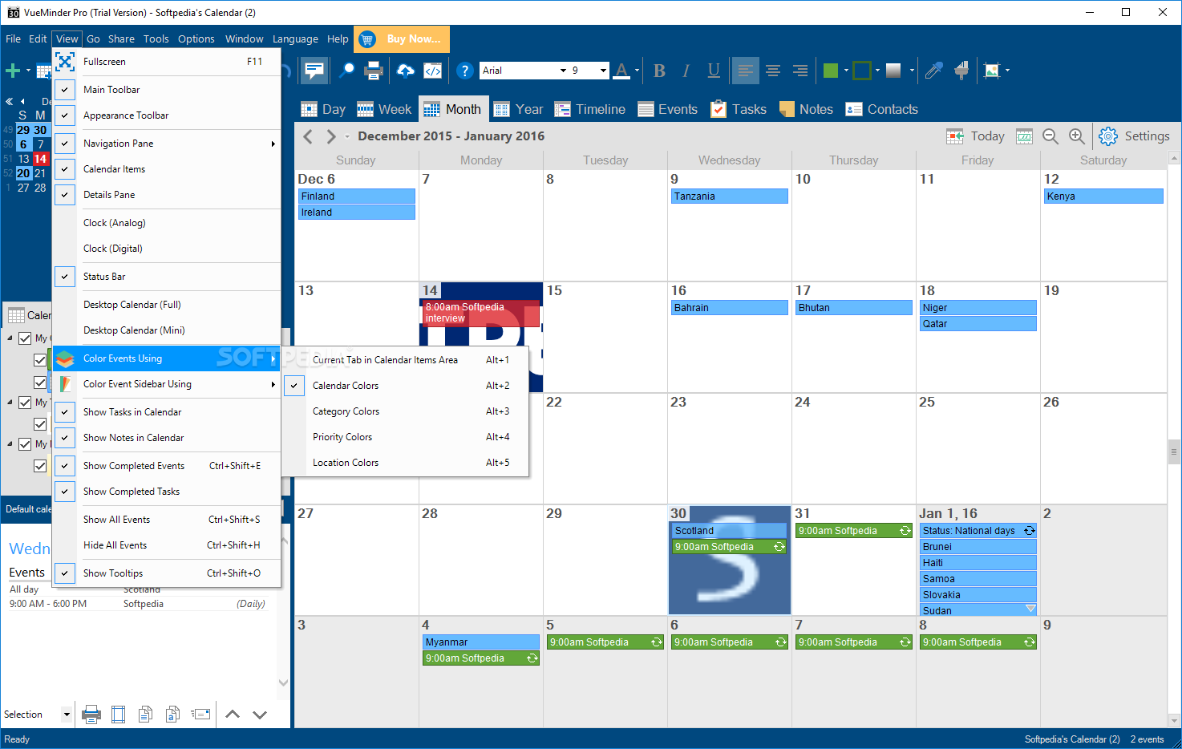
Task: Click the green plus add-event icon
Action: [x=13, y=71]
